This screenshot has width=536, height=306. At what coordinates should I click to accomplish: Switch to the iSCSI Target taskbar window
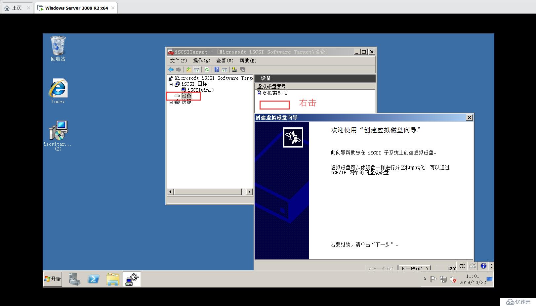point(132,279)
